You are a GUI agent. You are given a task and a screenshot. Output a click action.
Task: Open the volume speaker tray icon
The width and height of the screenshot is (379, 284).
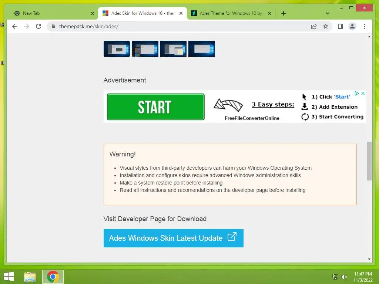point(344,277)
